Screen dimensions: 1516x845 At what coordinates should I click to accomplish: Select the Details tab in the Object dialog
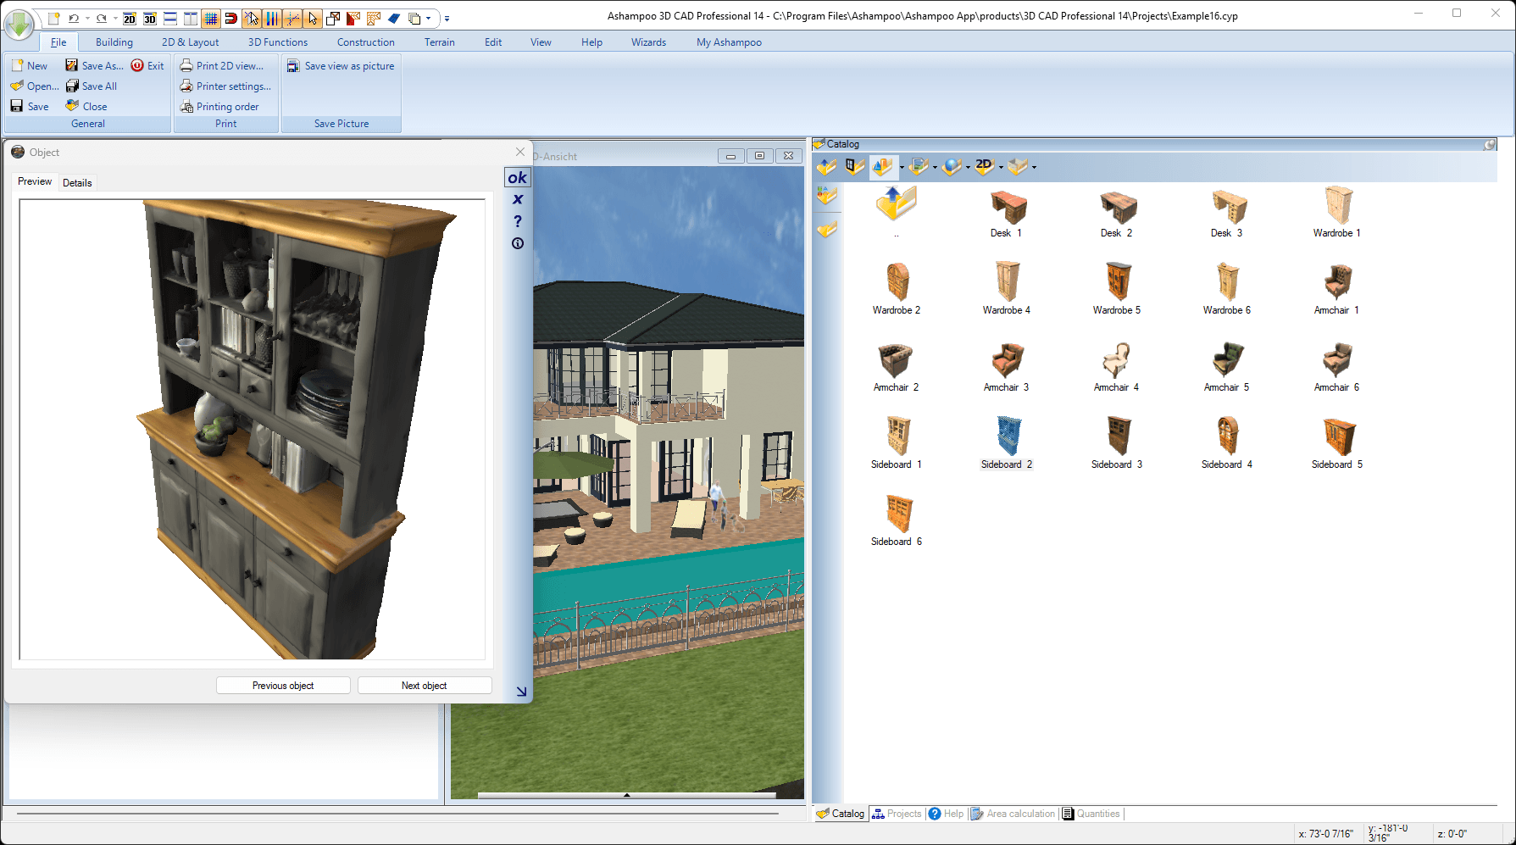[77, 182]
